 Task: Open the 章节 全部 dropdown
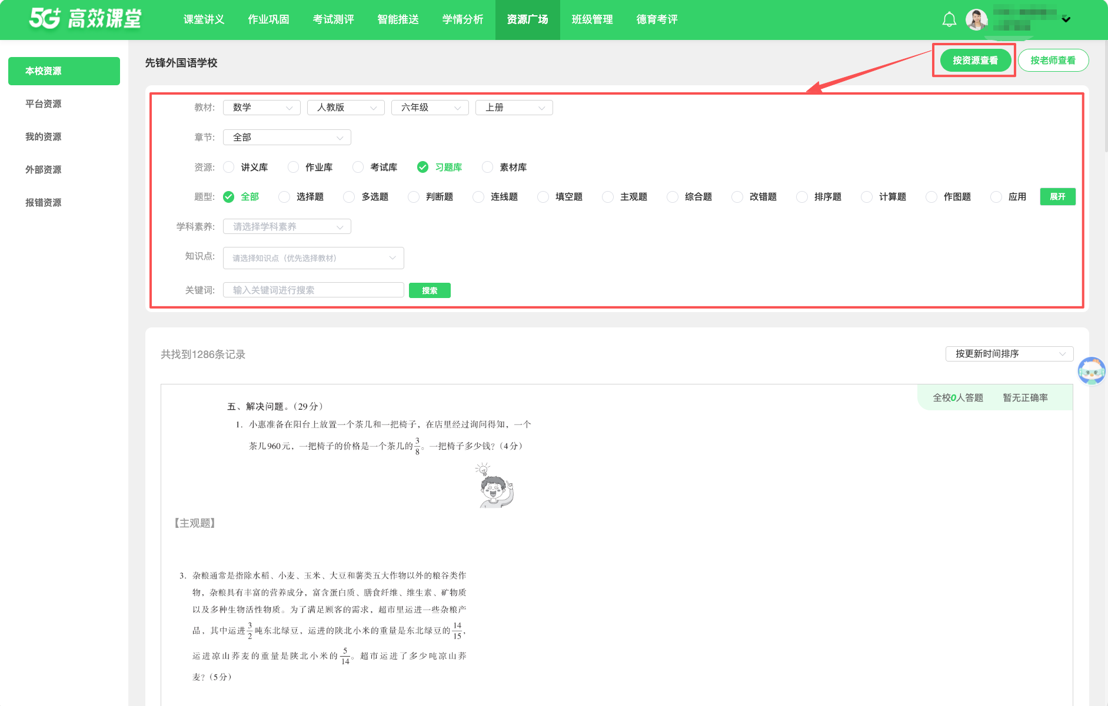tap(287, 138)
